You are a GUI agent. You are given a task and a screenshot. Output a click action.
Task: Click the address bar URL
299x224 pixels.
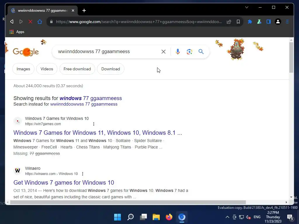pos(139,22)
